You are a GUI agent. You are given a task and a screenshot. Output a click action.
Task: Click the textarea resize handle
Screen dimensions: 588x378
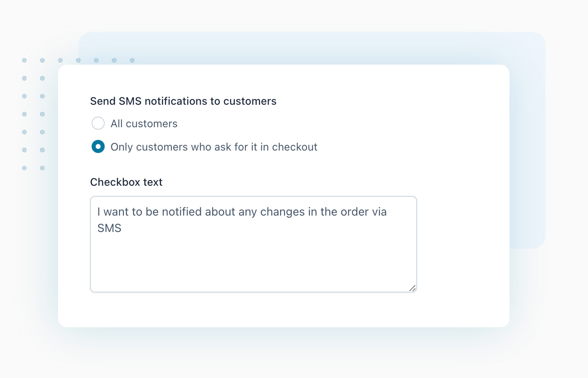[x=413, y=289]
